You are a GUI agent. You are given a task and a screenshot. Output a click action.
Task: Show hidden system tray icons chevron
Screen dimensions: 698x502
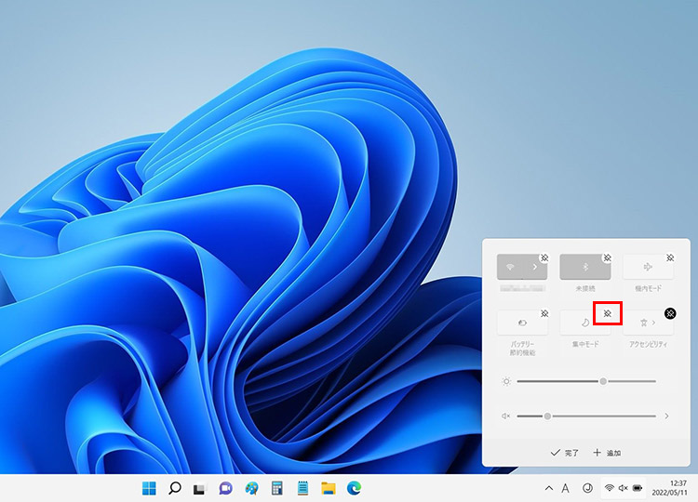coord(548,488)
